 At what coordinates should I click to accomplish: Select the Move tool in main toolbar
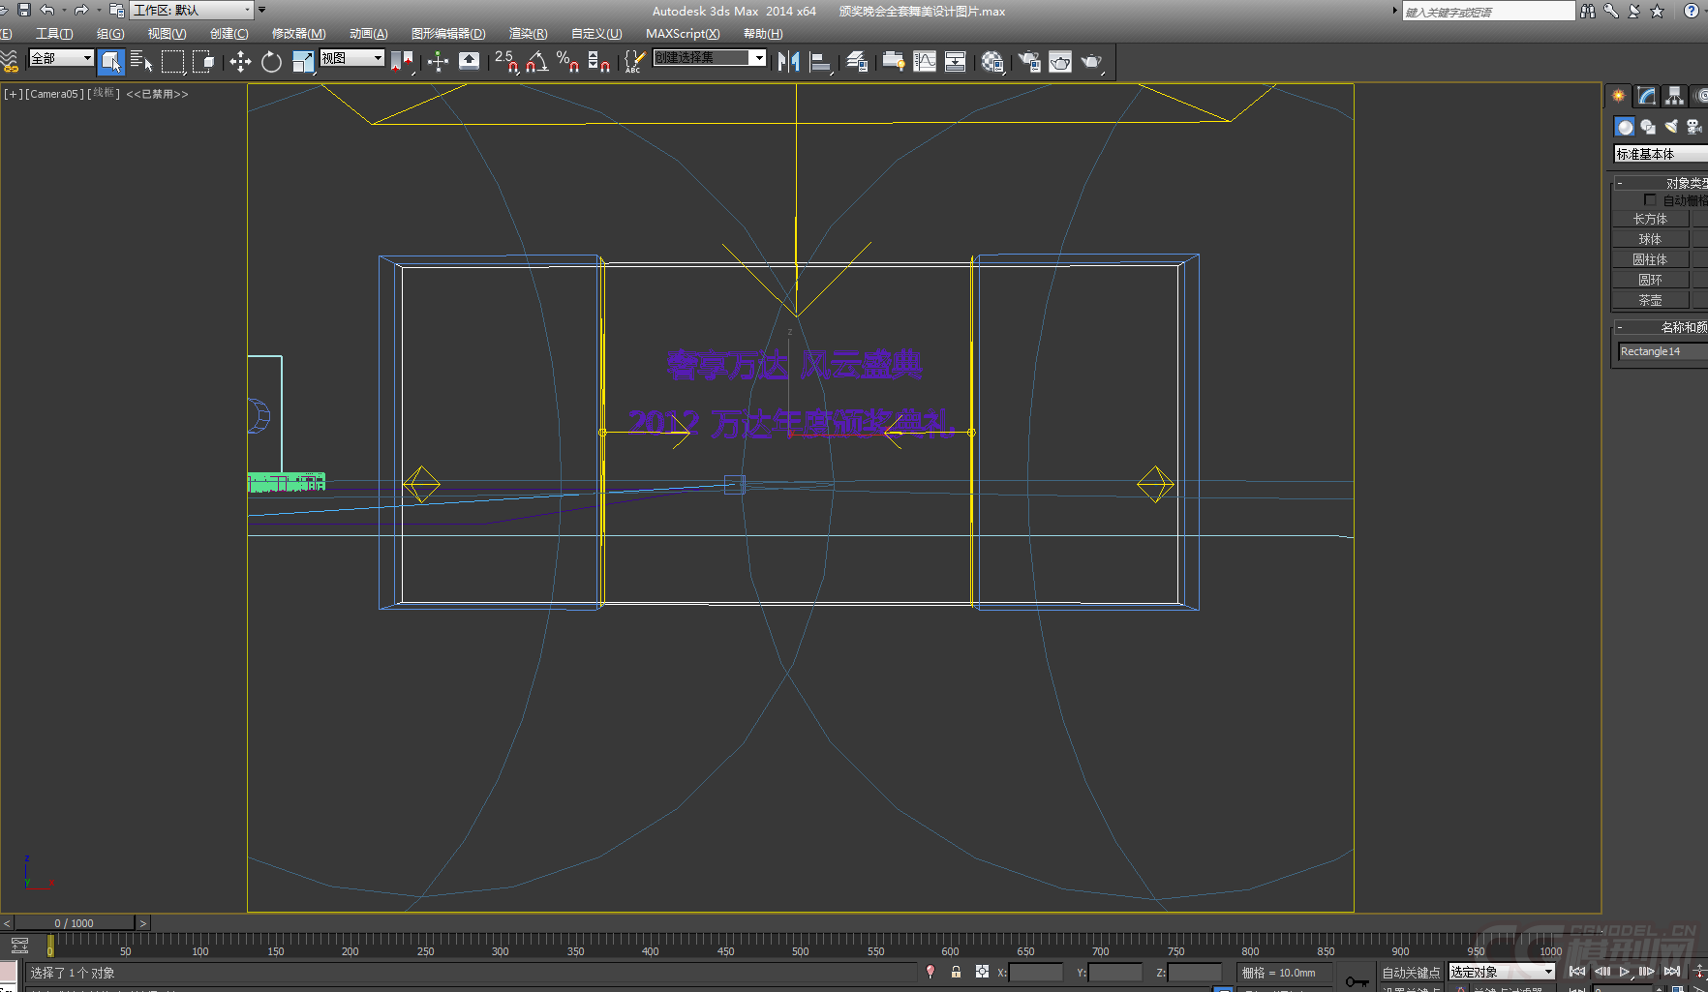click(240, 62)
